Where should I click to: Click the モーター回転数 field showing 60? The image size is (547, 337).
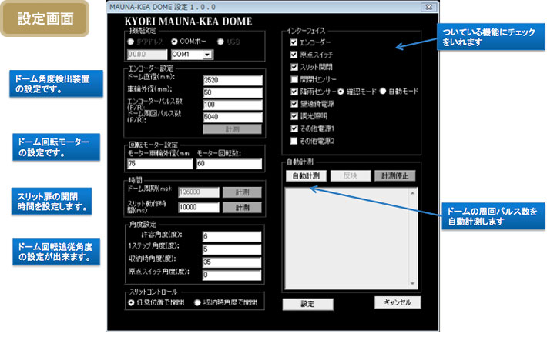click(229, 164)
